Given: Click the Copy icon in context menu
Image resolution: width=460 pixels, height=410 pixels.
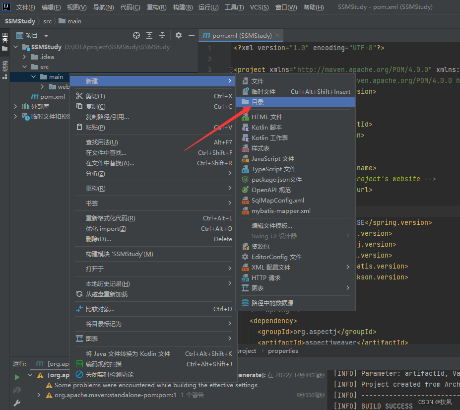Looking at the screenshot, I should [79, 106].
